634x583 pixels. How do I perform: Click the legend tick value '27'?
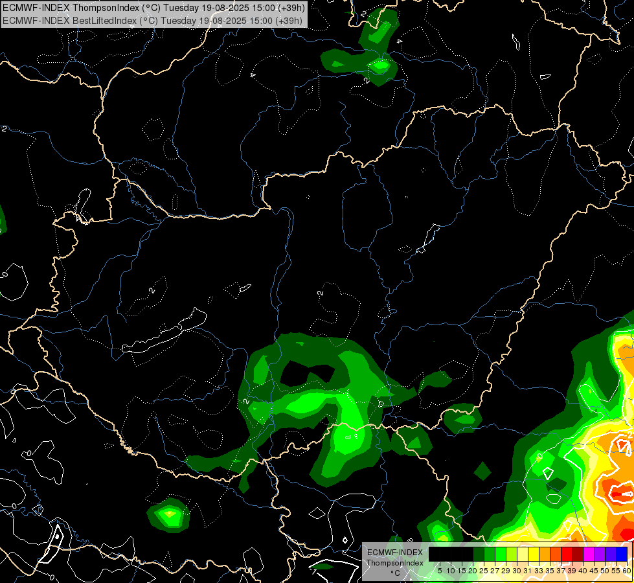coord(495,571)
